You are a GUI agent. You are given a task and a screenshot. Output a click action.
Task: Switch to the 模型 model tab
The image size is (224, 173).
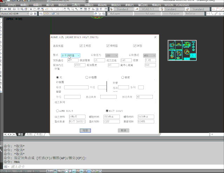[20, 134]
